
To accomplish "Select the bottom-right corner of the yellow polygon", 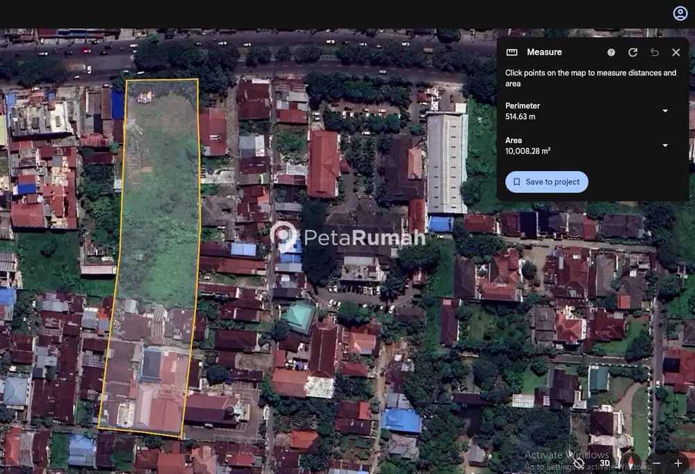I will point(182,439).
